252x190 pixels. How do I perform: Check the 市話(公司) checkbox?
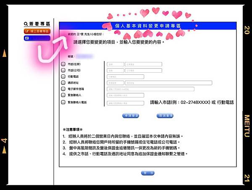click(x=63, y=70)
